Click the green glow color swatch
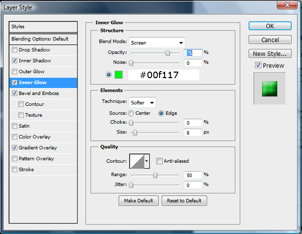The width and height of the screenshot is (302, 234). click(x=119, y=75)
